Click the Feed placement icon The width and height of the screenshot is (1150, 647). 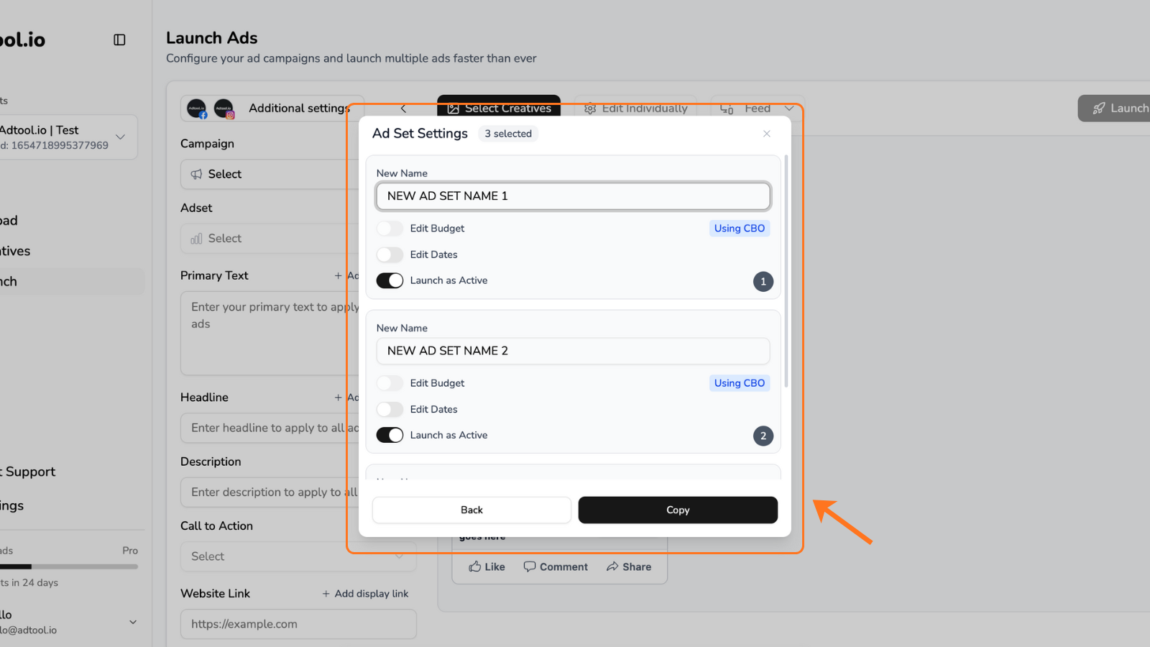click(726, 108)
